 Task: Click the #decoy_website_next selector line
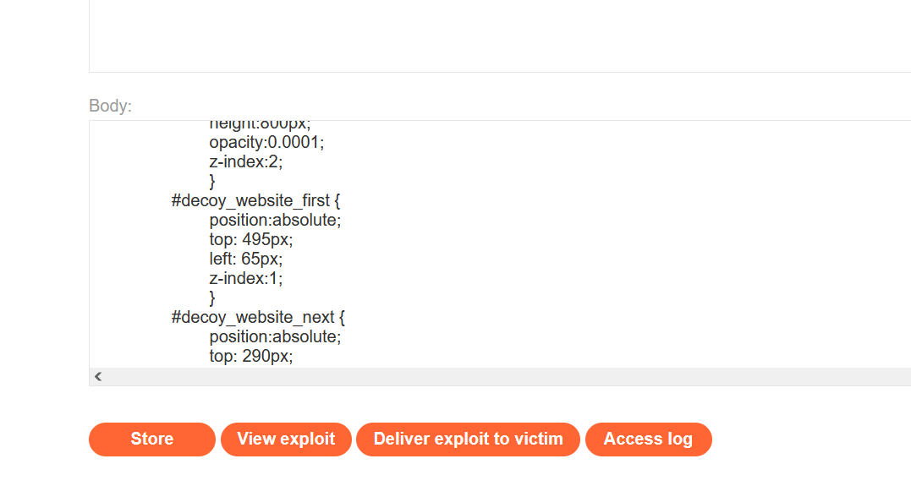point(258,318)
